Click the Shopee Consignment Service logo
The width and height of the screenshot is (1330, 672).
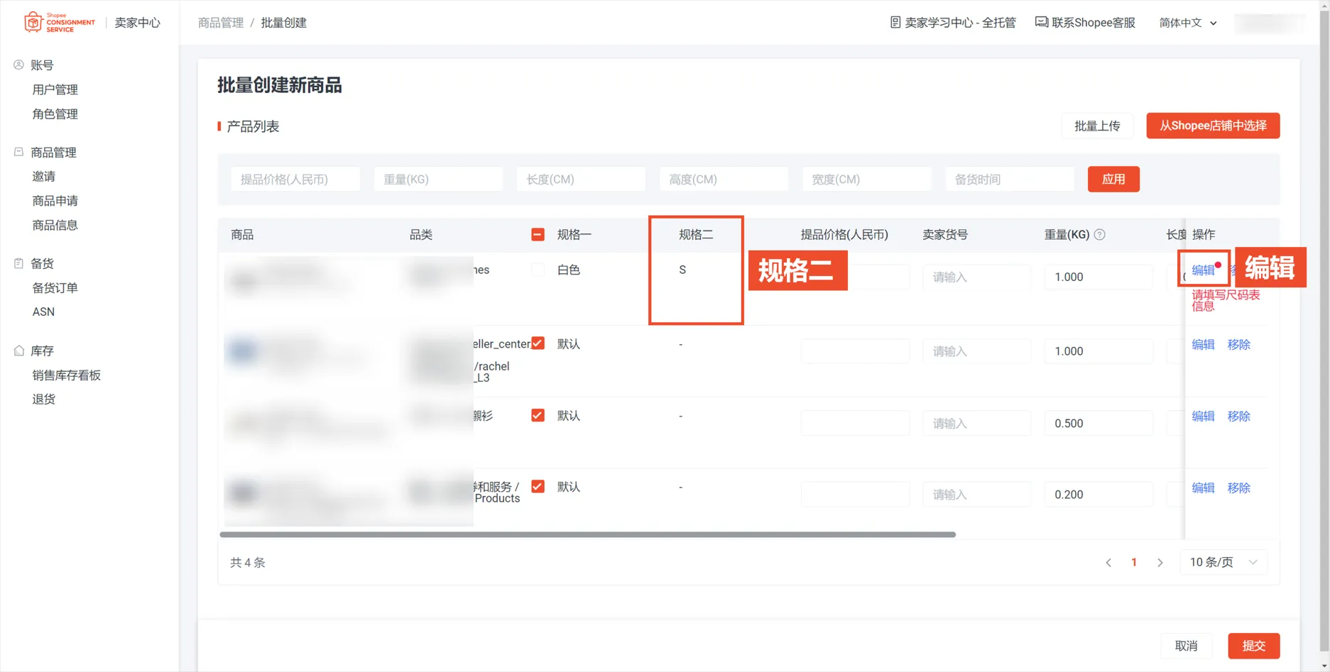click(59, 22)
